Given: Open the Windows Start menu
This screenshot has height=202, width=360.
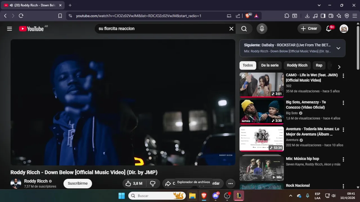Looking at the screenshot, I should (121, 196).
